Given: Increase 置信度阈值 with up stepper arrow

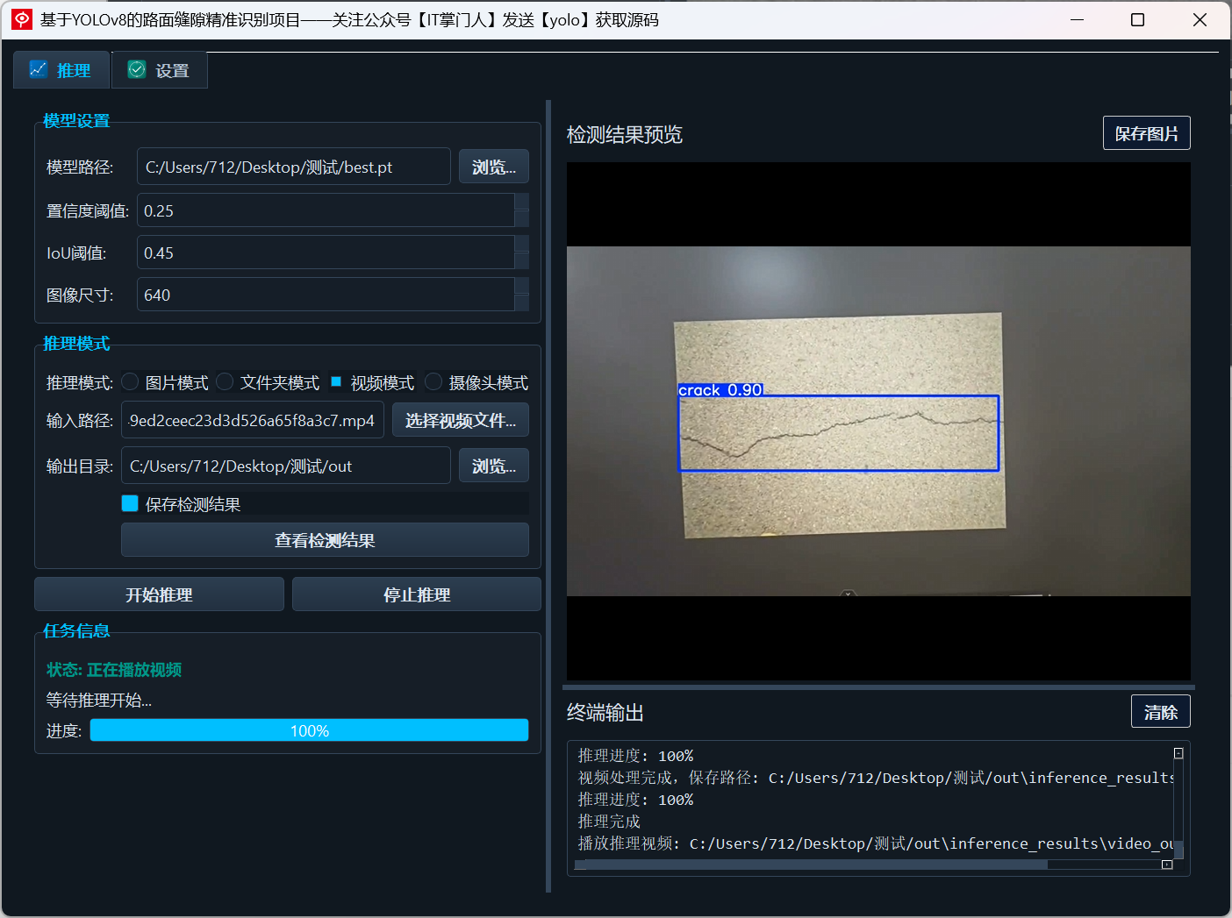Looking at the screenshot, I should (x=521, y=202).
